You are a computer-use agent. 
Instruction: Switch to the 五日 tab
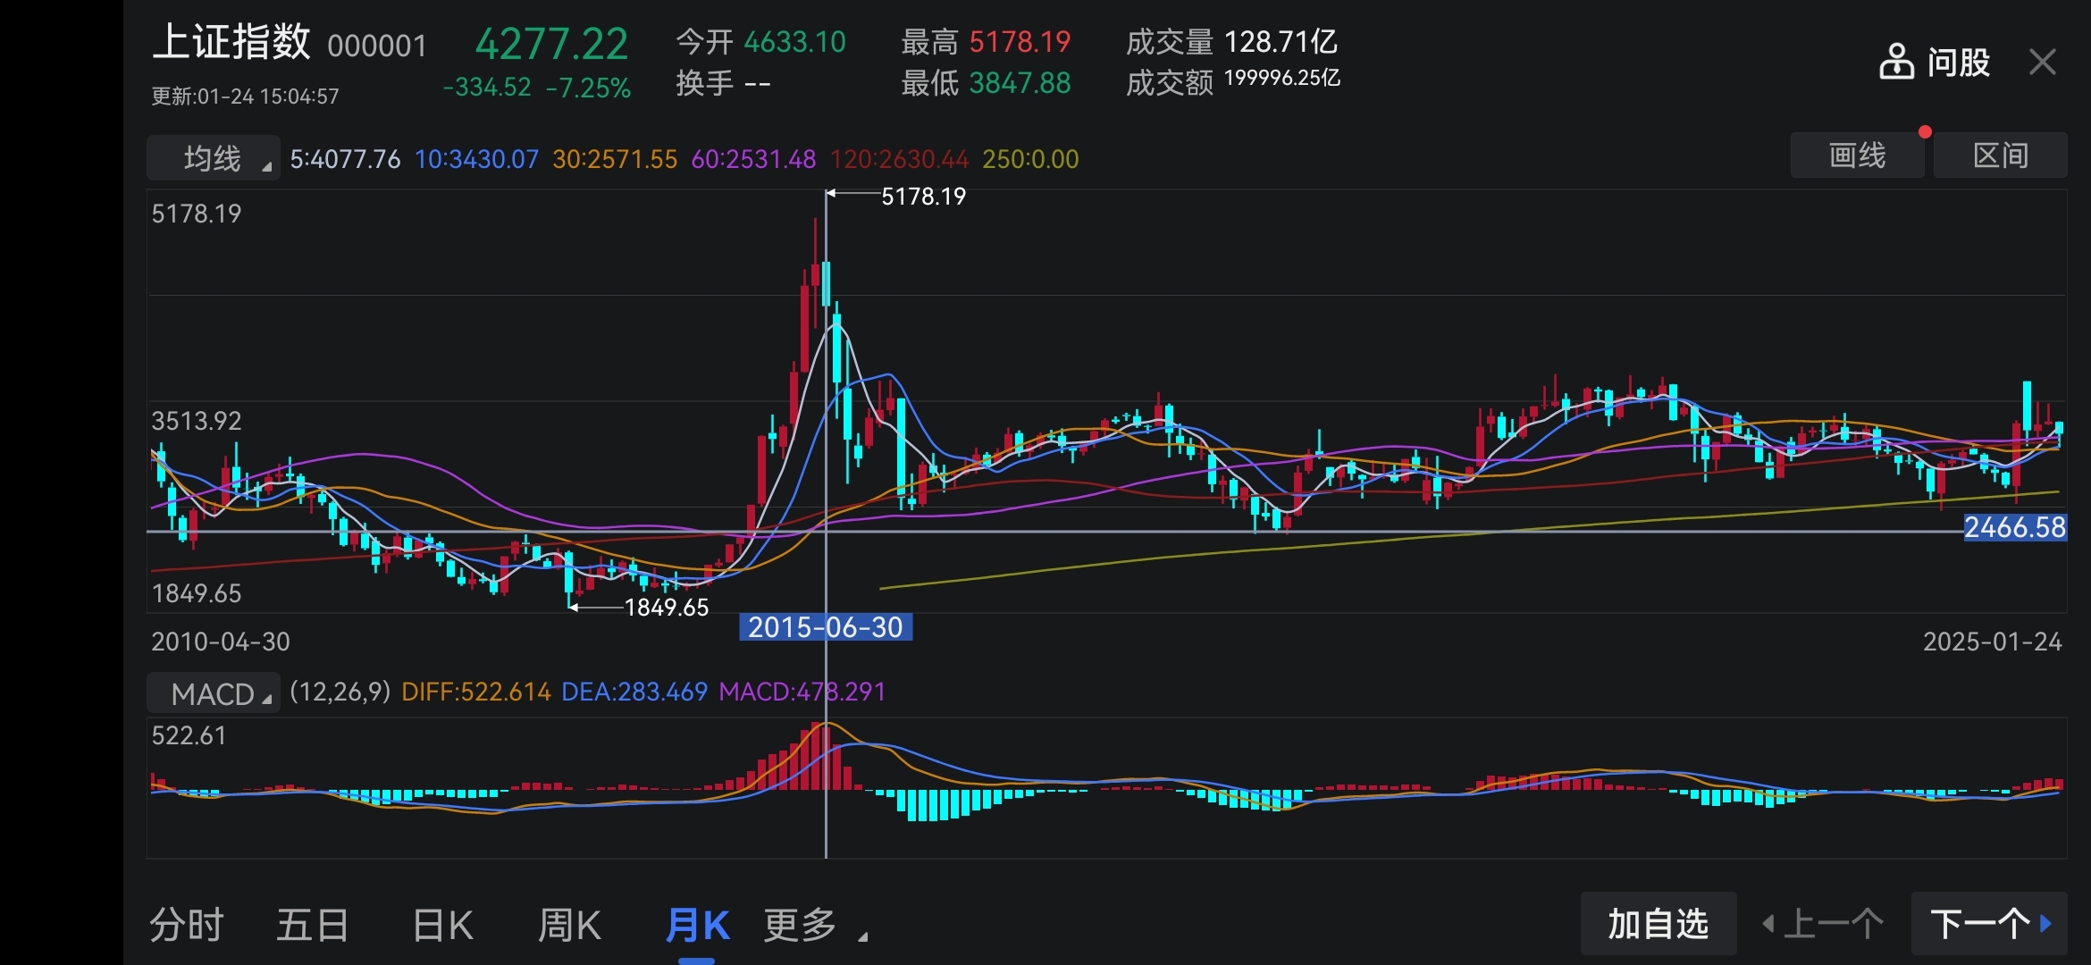312,926
